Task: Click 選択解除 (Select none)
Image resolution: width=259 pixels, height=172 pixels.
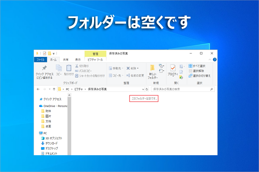Action: (x=196, y=71)
